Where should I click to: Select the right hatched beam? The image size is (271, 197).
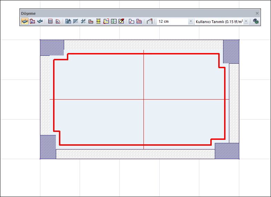(x=234, y=103)
